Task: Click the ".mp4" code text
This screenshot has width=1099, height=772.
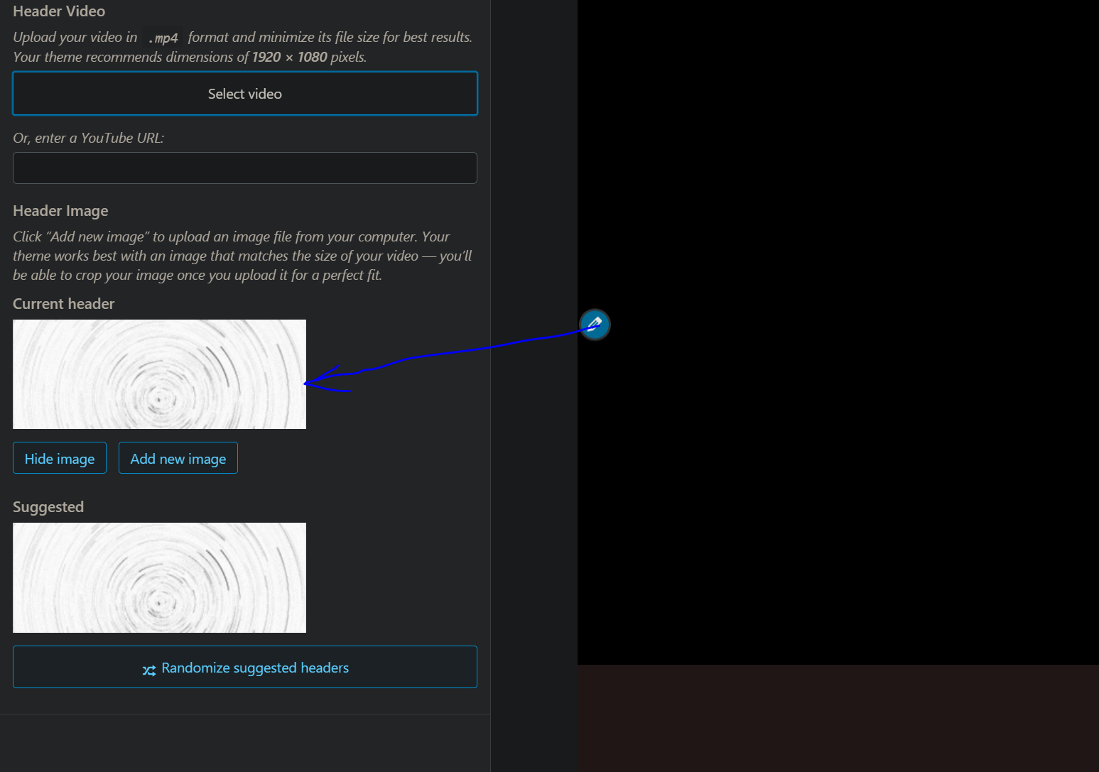Action: pyautogui.click(x=163, y=38)
